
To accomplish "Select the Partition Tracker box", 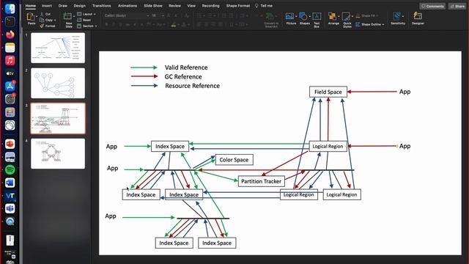I will click(261, 181).
